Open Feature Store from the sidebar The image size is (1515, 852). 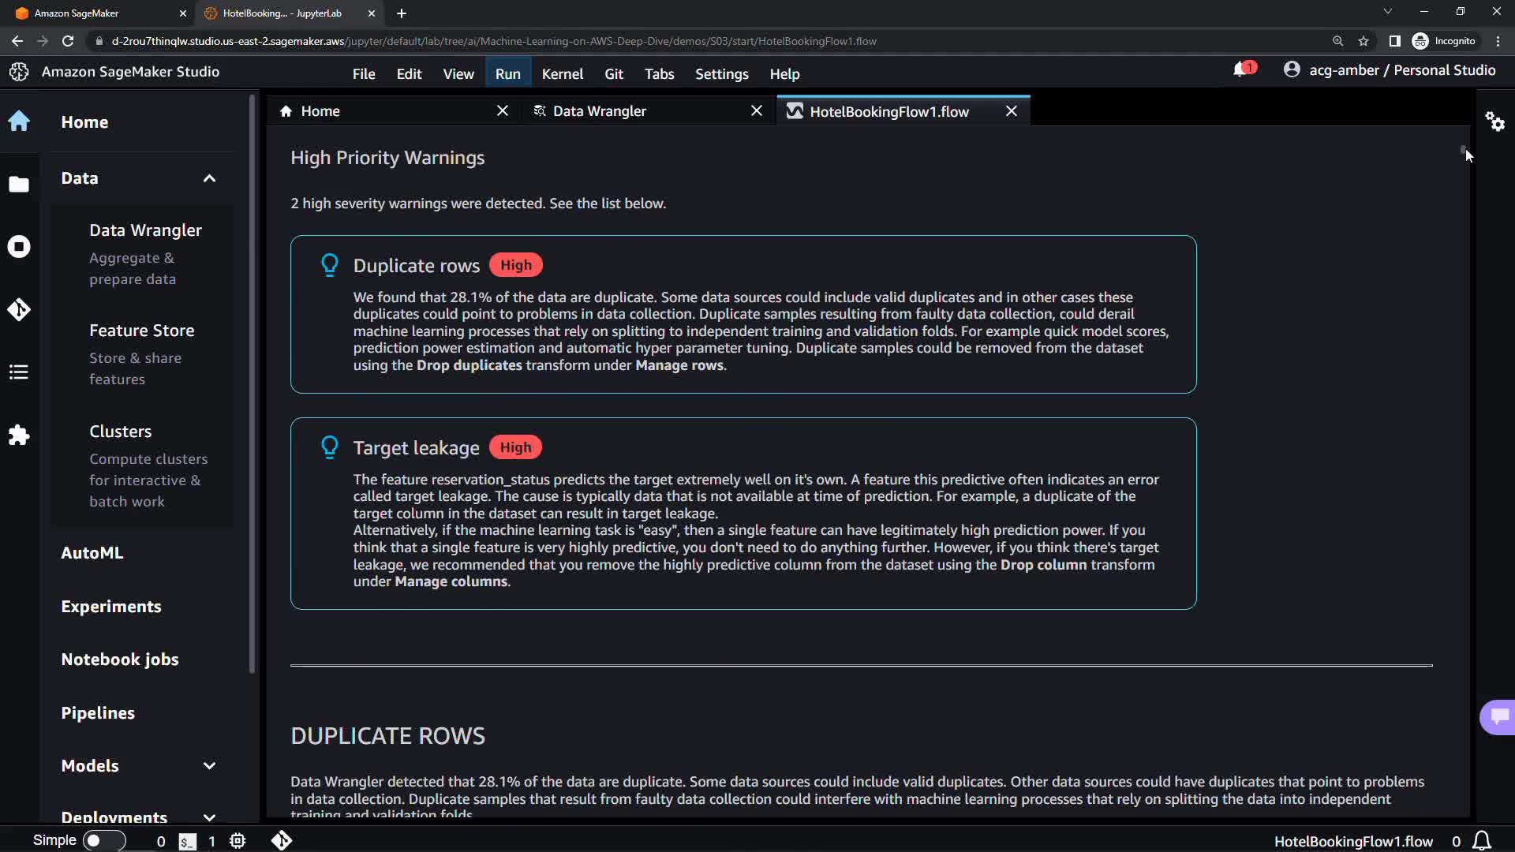142,331
